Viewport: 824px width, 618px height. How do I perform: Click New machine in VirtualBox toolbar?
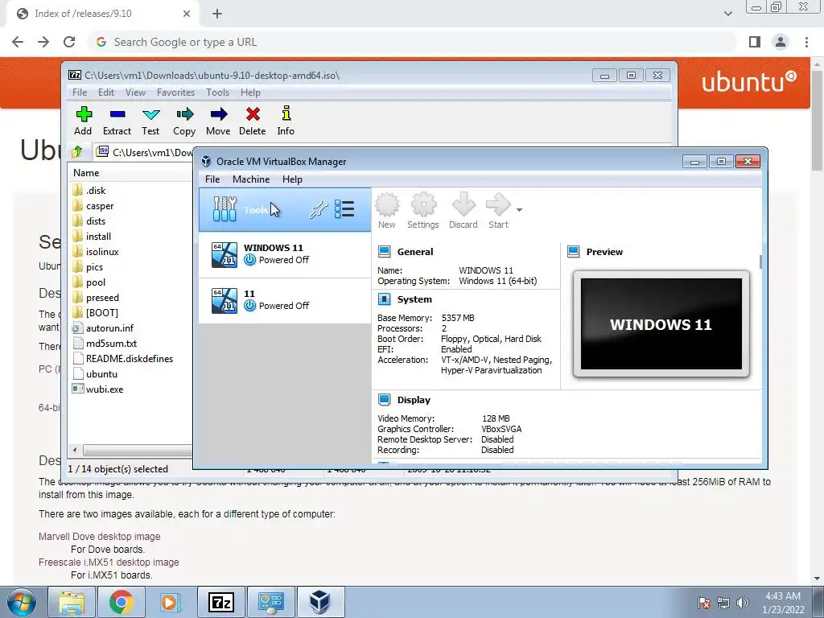coord(387,212)
